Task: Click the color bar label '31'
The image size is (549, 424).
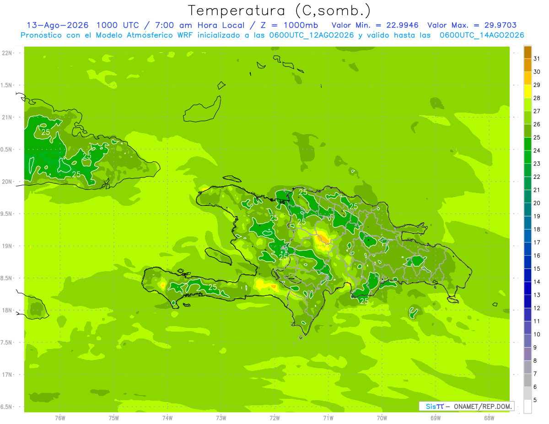Action: (x=537, y=59)
